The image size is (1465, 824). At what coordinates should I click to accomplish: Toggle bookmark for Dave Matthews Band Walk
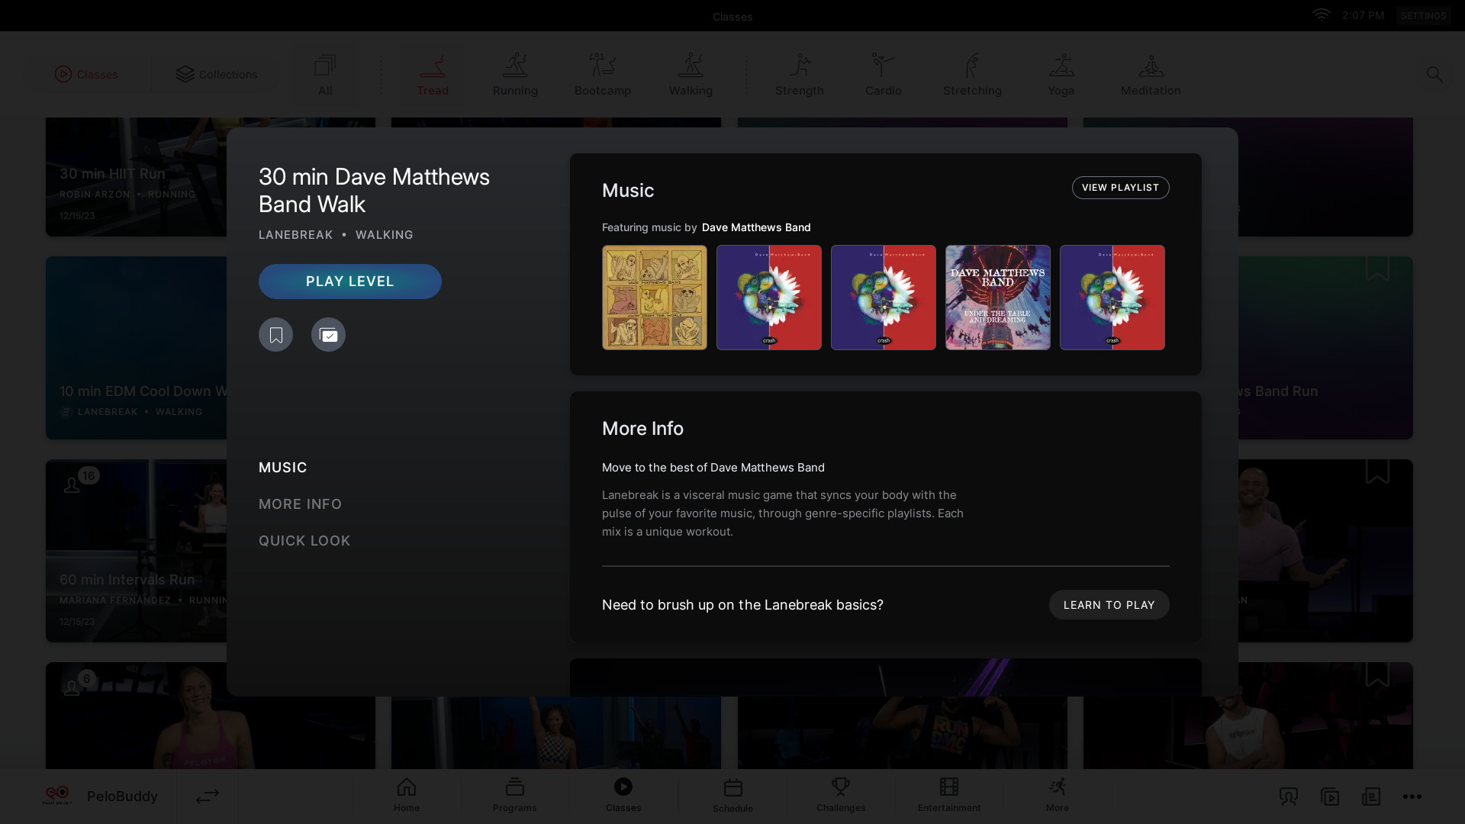pos(275,335)
